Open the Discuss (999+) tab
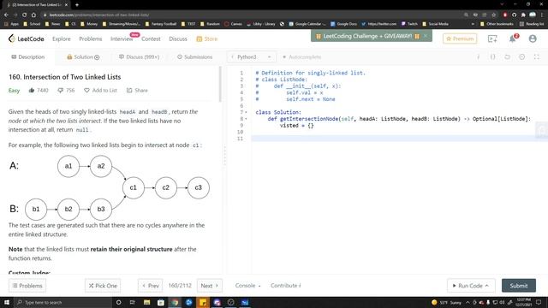 click(139, 57)
